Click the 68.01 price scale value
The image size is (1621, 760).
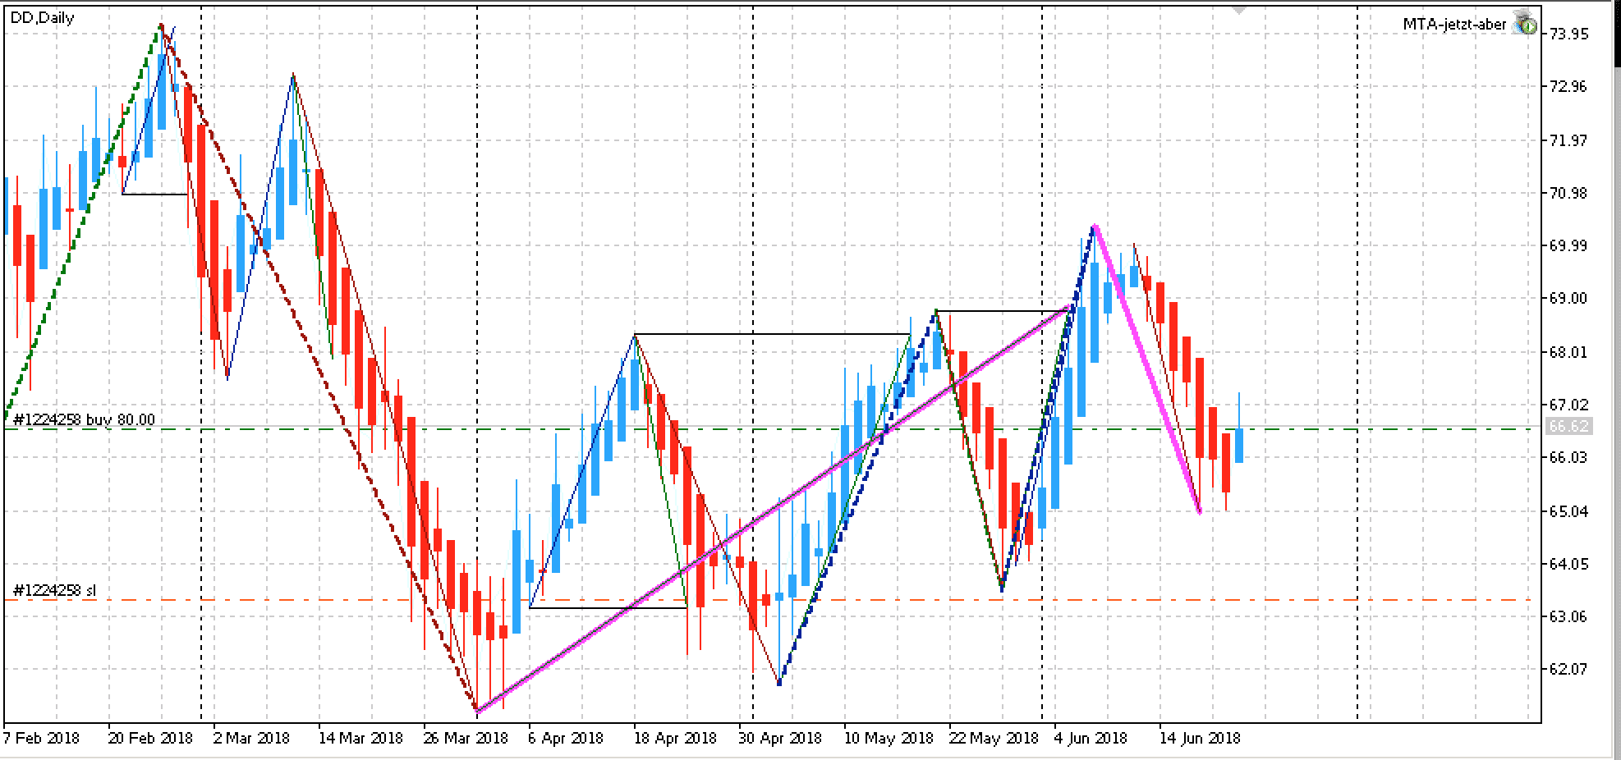[x=1568, y=352]
